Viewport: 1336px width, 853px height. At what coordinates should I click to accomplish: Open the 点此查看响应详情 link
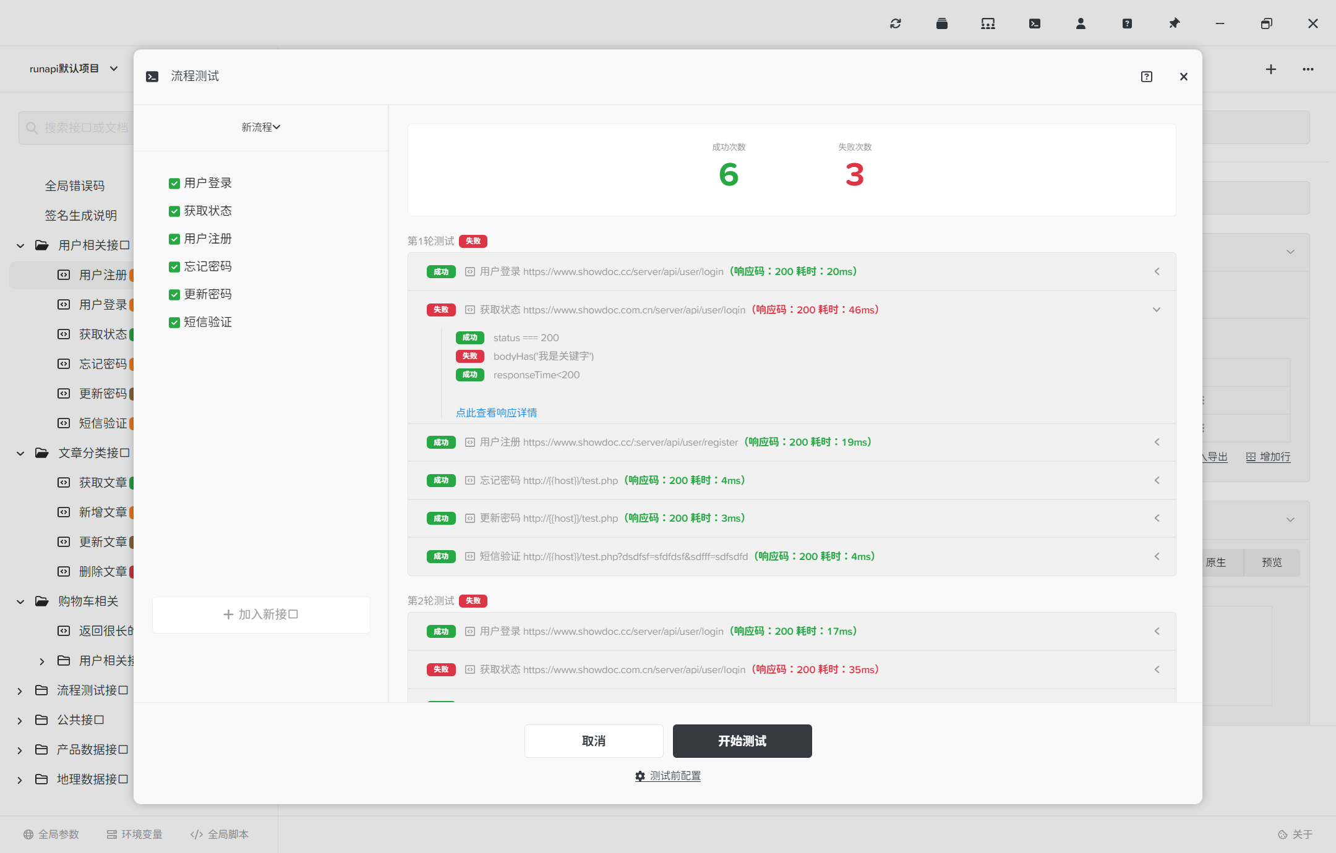pyautogui.click(x=495, y=412)
